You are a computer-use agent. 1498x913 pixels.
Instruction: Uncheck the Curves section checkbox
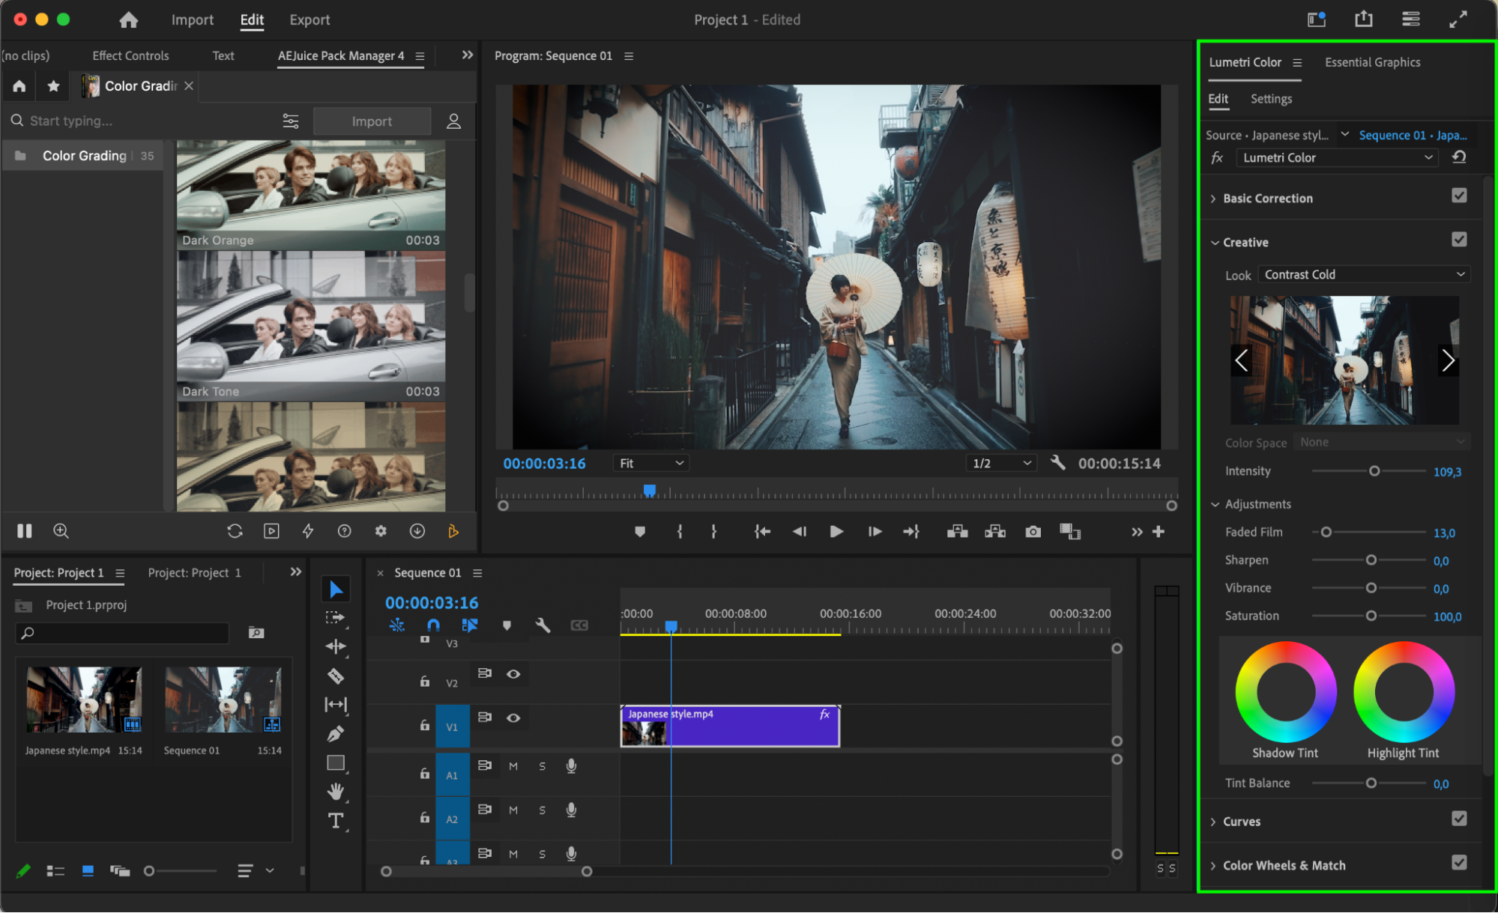(x=1458, y=819)
